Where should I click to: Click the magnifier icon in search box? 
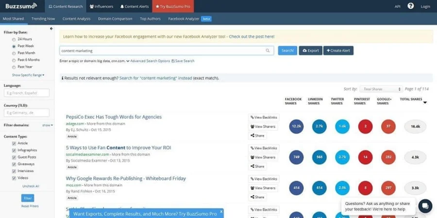[x=268, y=50]
